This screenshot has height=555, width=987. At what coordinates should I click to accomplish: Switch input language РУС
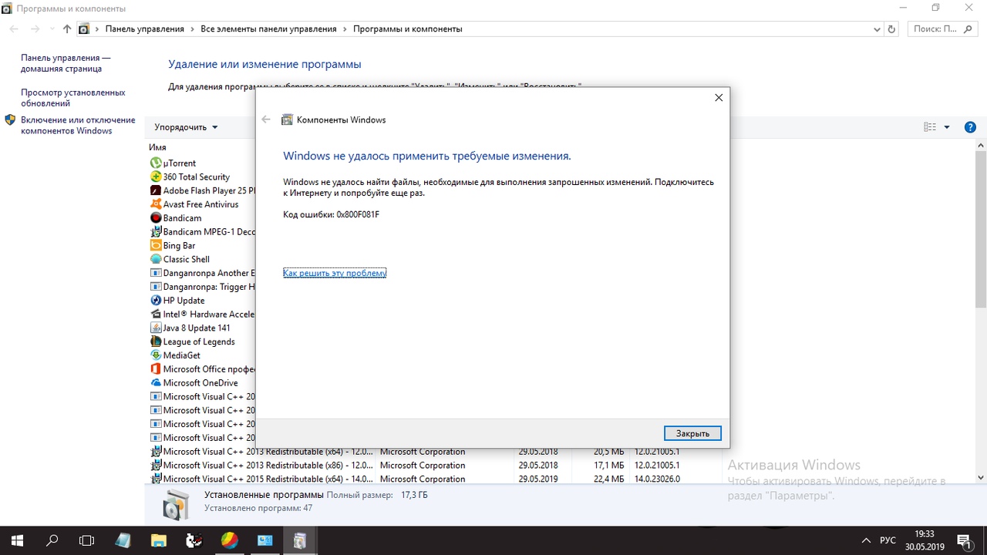click(888, 540)
